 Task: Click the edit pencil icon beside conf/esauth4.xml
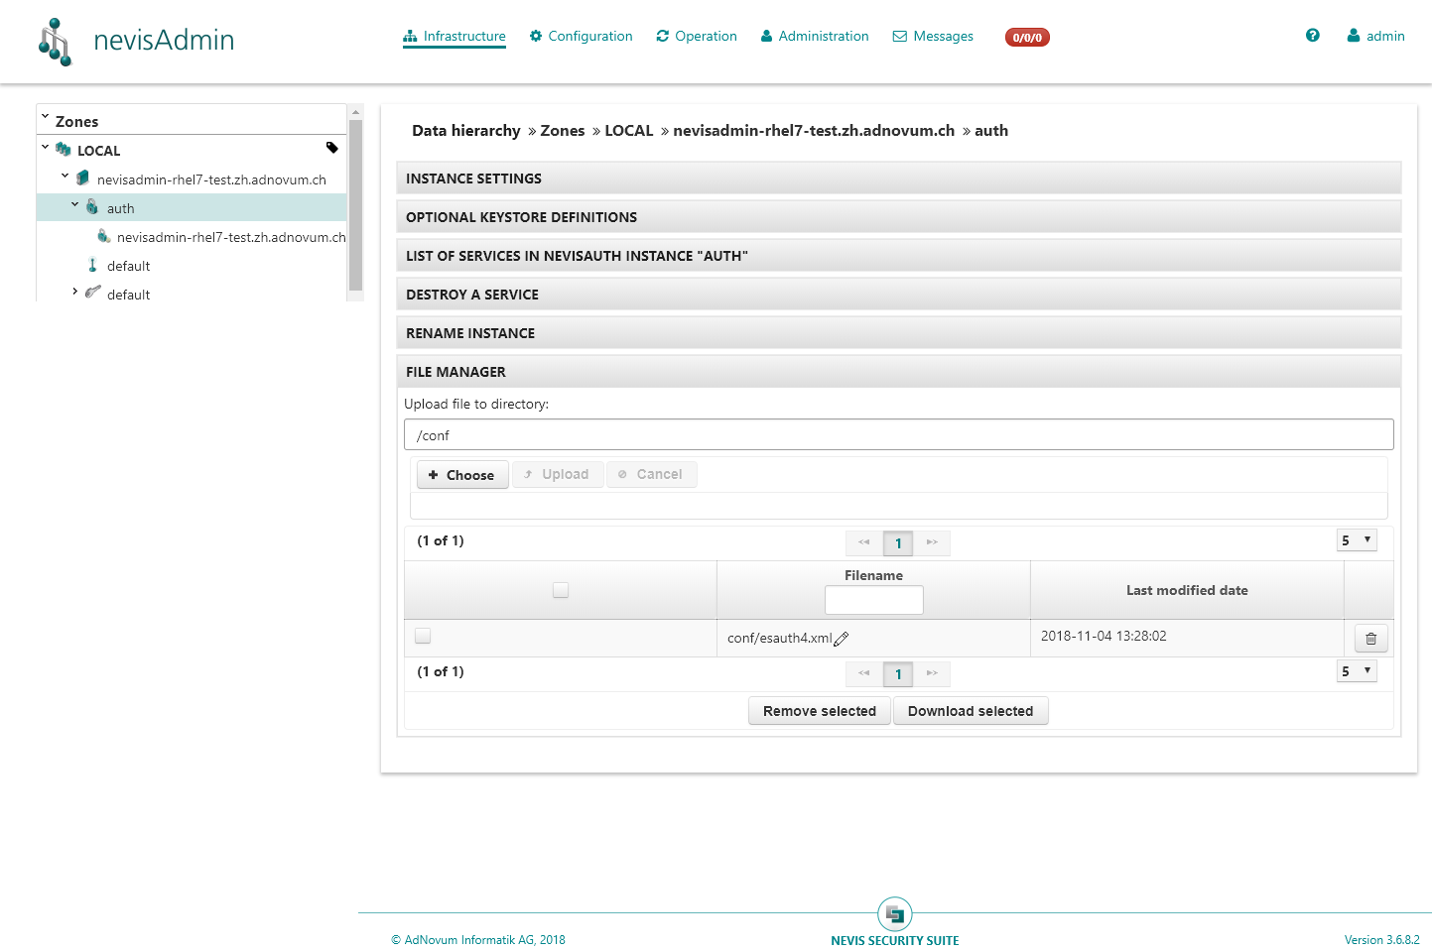pos(842,639)
